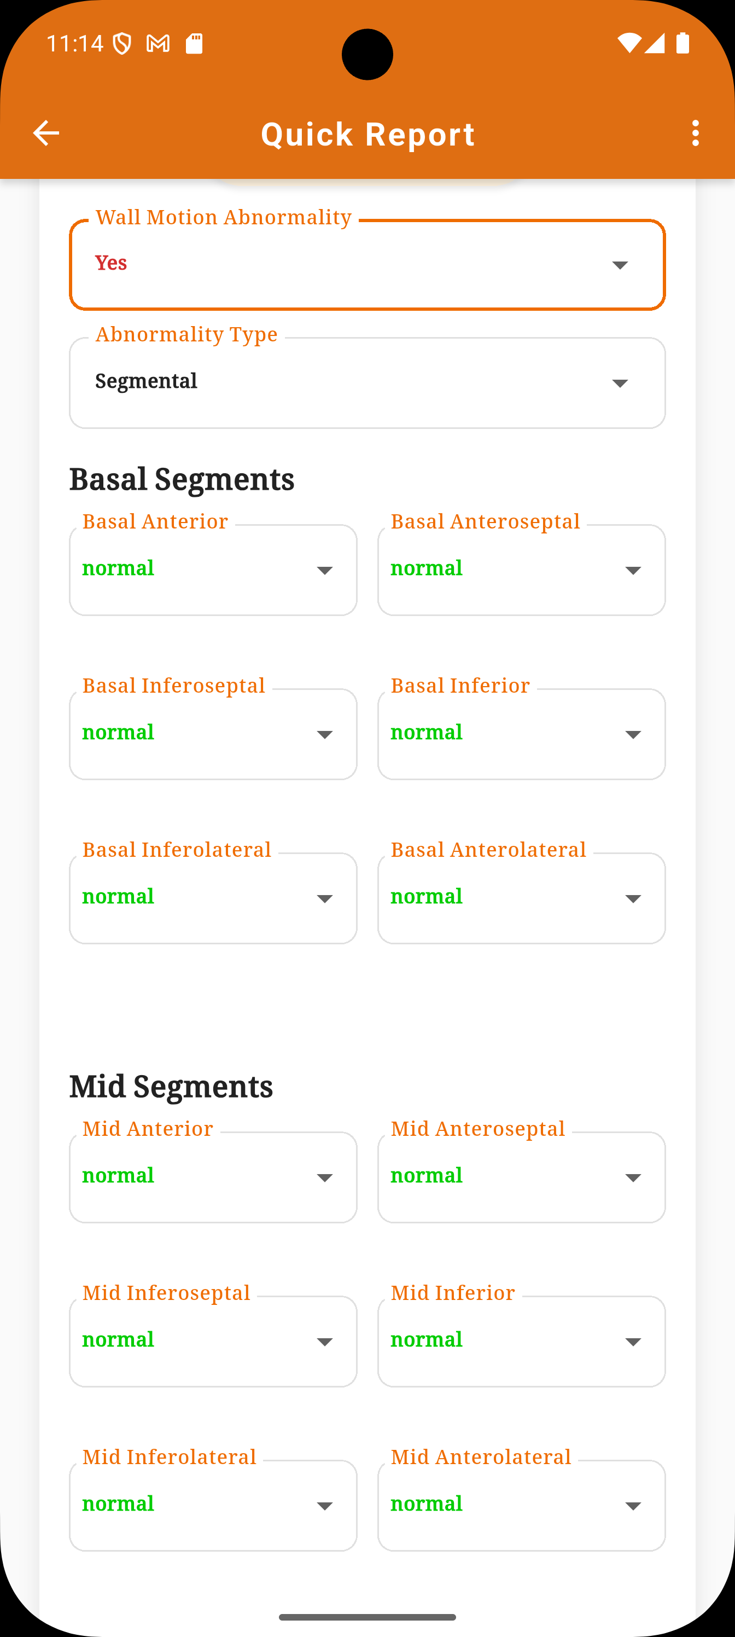Screen dimensions: 735x1637
Task: Choose a value for Mid Anterior
Action: [x=213, y=1177]
